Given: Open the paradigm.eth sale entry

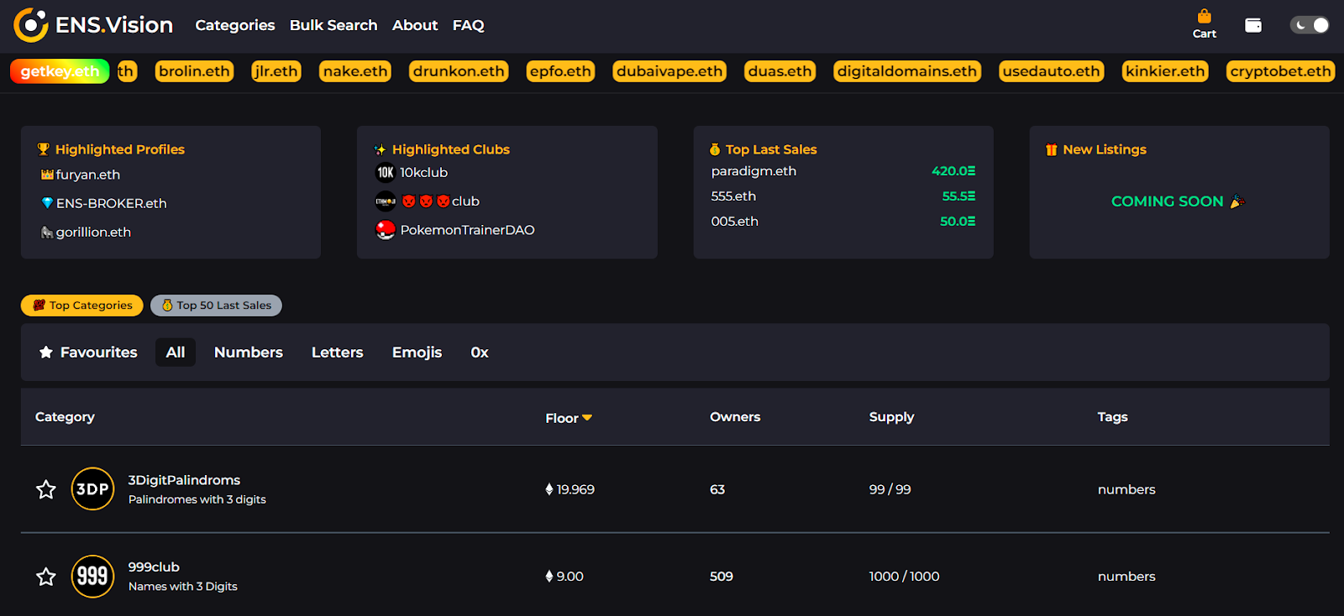Looking at the screenshot, I should [x=753, y=171].
